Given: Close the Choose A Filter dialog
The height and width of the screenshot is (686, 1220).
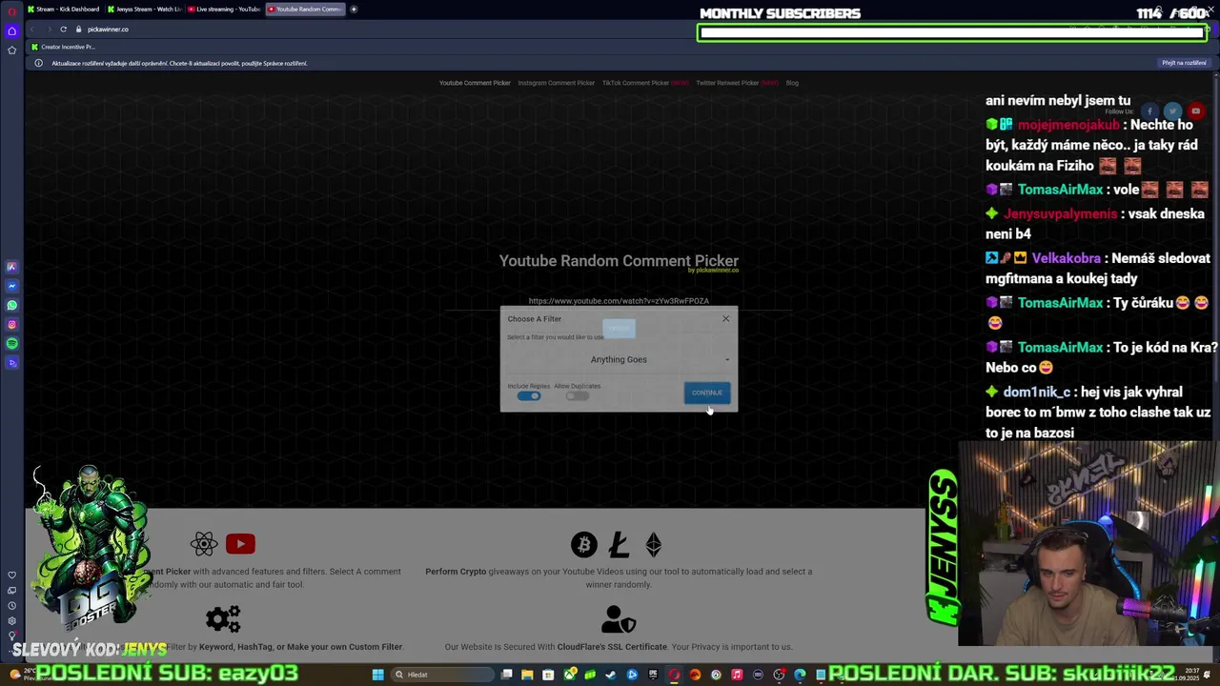Looking at the screenshot, I should (725, 318).
